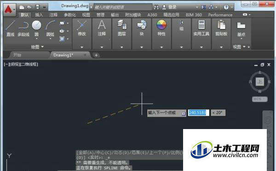Expand the View (视图) panel flyout

click(239, 47)
